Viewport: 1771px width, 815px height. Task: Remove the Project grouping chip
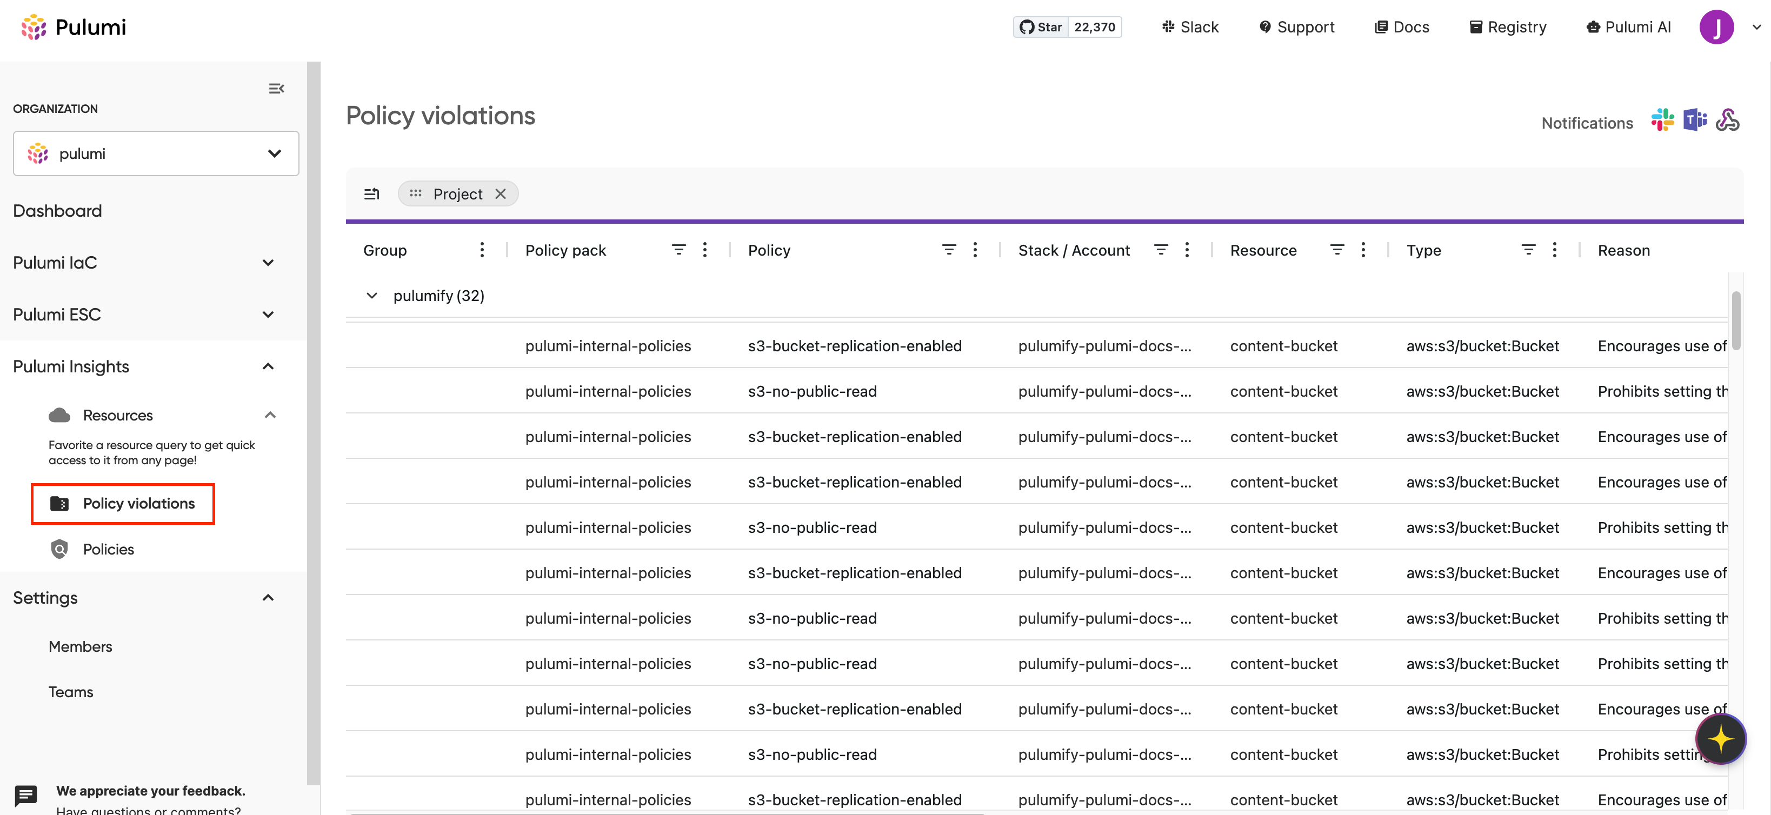pos(501,194)
